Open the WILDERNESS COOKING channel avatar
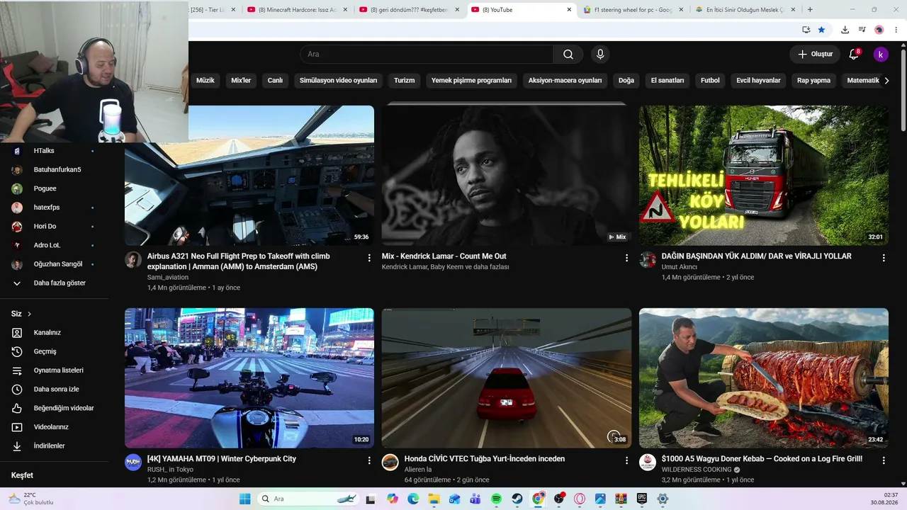The image size is (907, 510). coord(648,462)
